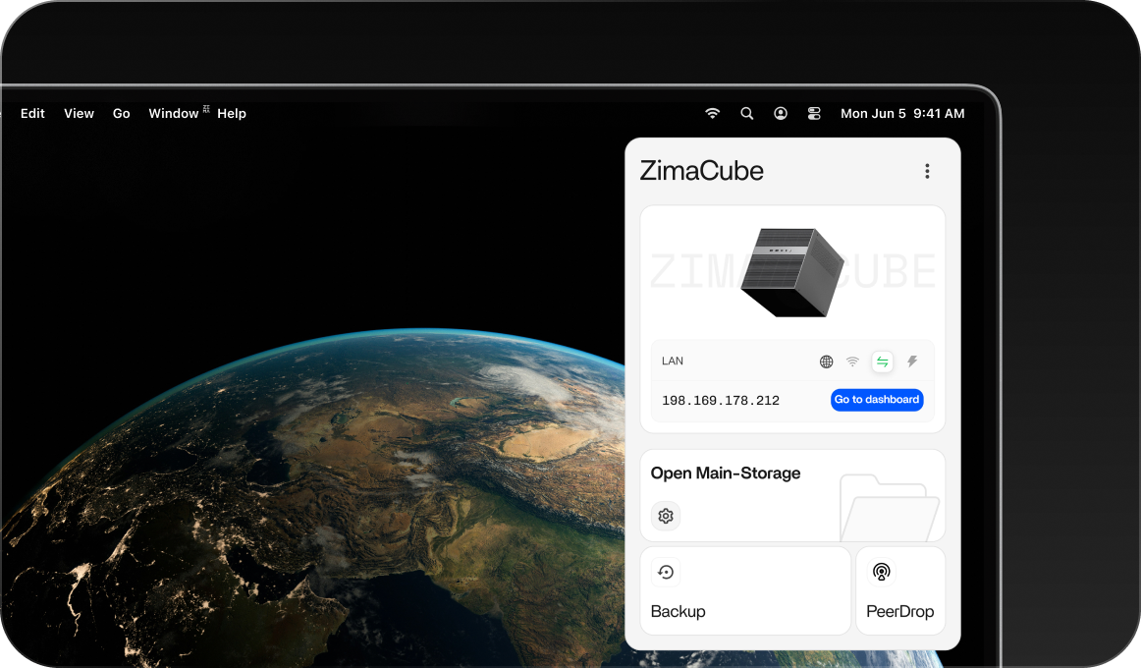Open the Edit menu
Viewport: 1141px width, 668px height.
[32, 114]
